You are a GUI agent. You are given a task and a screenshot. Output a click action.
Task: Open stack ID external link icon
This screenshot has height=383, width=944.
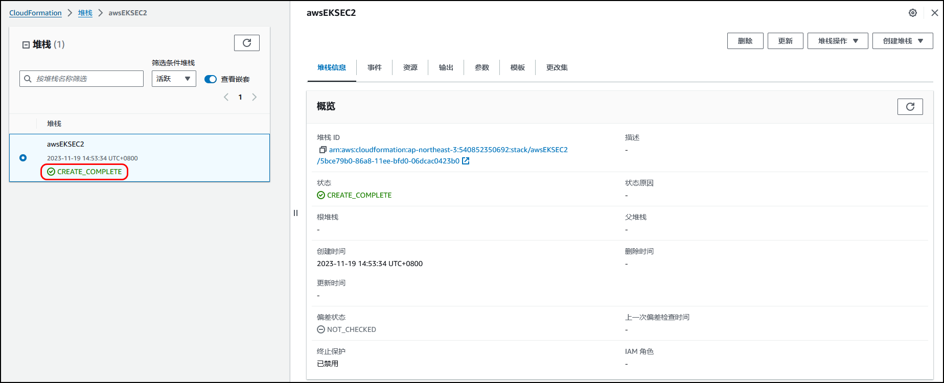click(x=466, y=161)
